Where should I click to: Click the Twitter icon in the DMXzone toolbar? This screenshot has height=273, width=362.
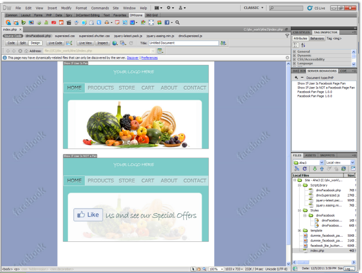[x=99, y=22]
